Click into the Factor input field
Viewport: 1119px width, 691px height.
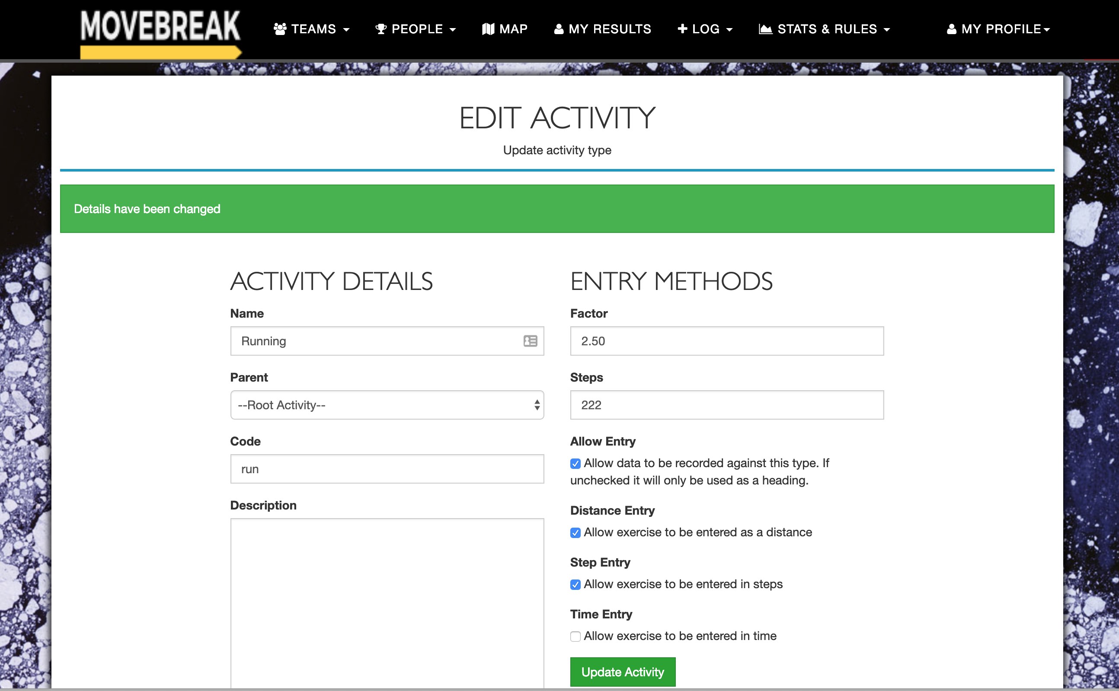click(x=727, y=341)
